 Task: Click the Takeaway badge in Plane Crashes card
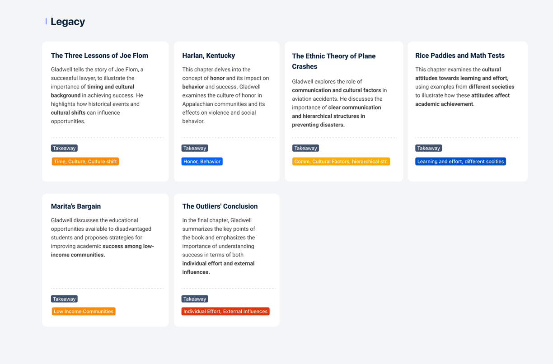click(x=305, y=148)
